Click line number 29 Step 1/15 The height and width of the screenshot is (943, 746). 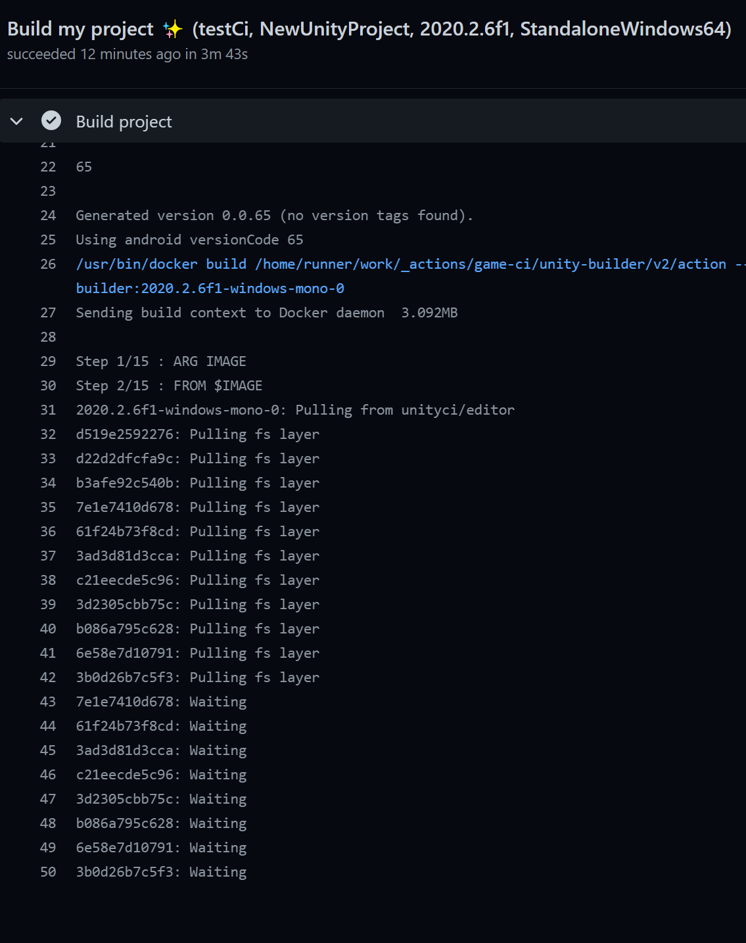[x=48, y=361]
